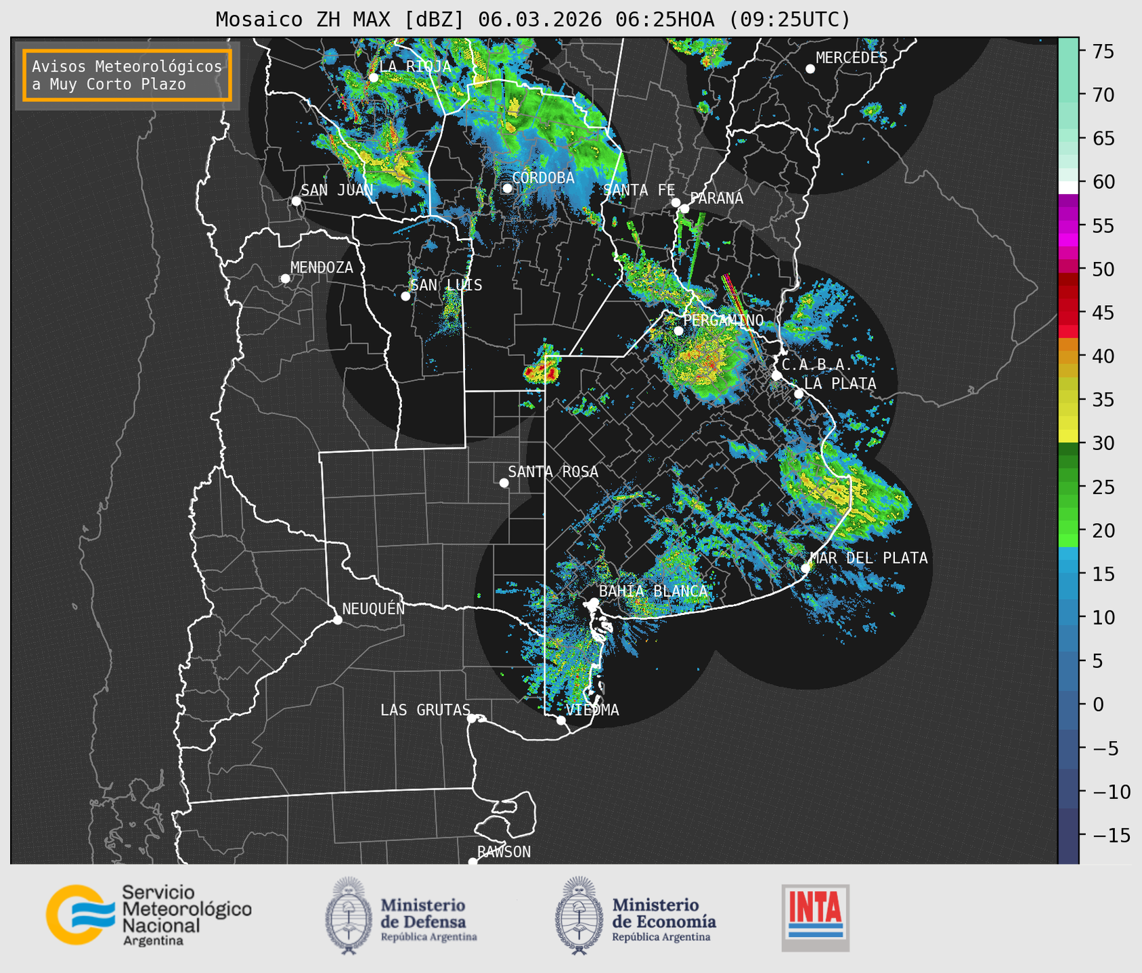1142x973 pixels.
Task: Click the 'República Argentina' text under Ministerio de Defensa
Action: coord(429,937)
